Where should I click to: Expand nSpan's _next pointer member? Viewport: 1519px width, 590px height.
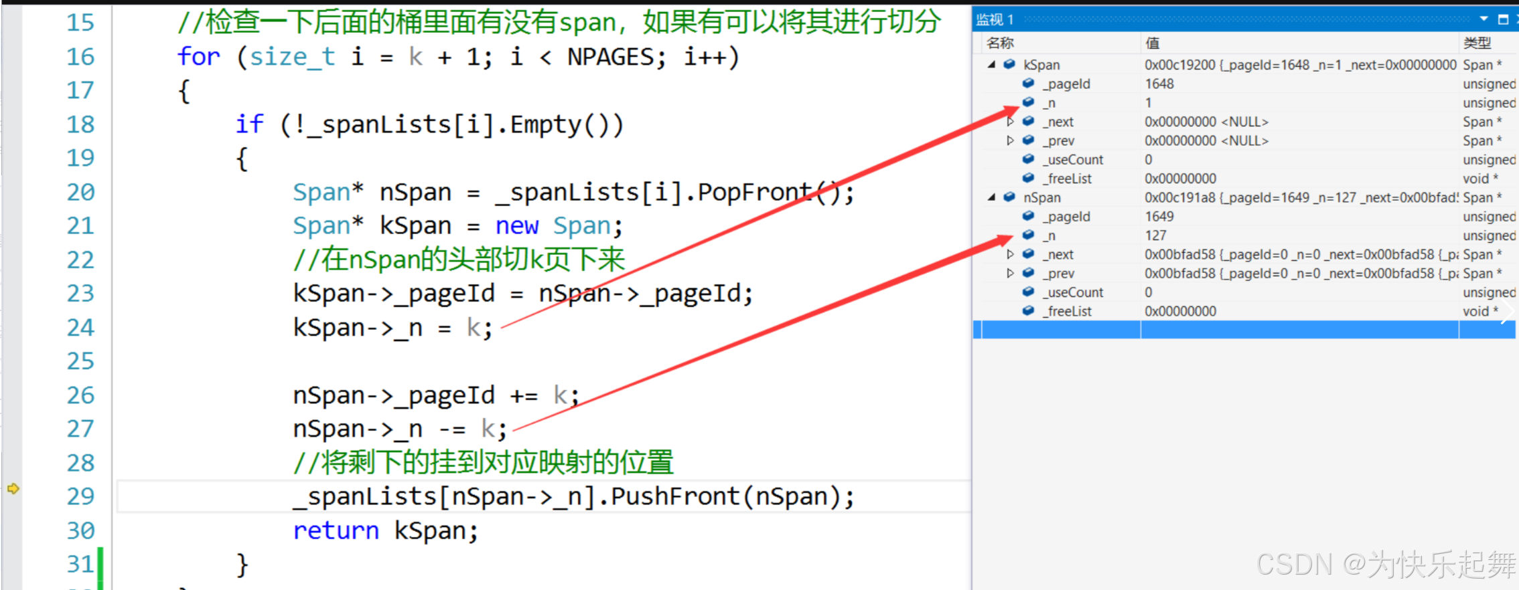point(1011,254)
